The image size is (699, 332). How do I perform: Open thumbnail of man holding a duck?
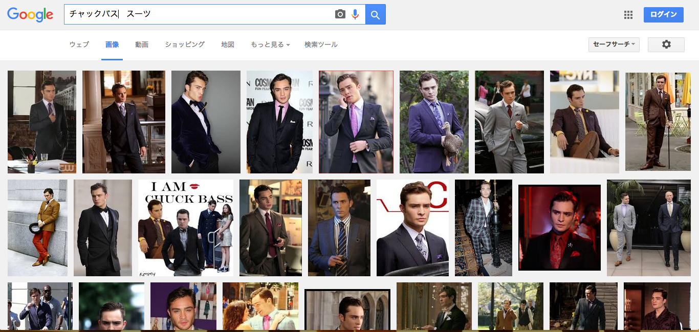coord(434,122)
